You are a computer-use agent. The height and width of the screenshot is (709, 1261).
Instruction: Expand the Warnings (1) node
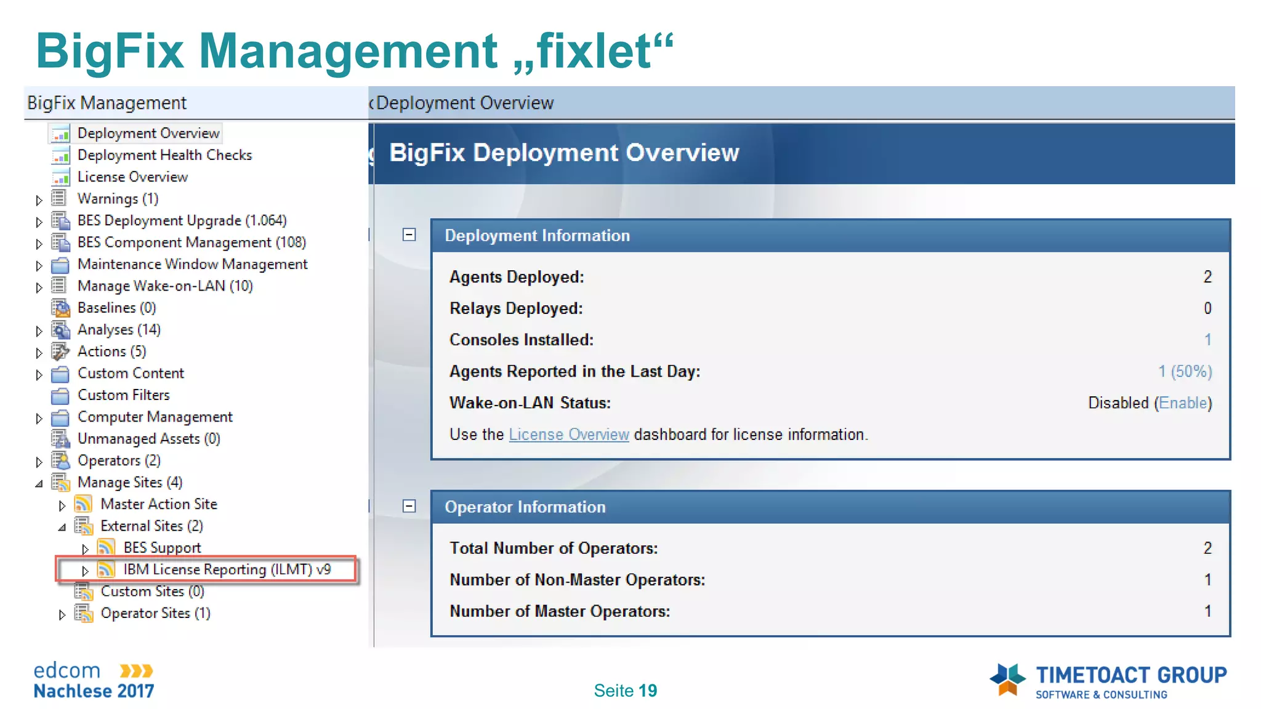click(x=39, y=200)
